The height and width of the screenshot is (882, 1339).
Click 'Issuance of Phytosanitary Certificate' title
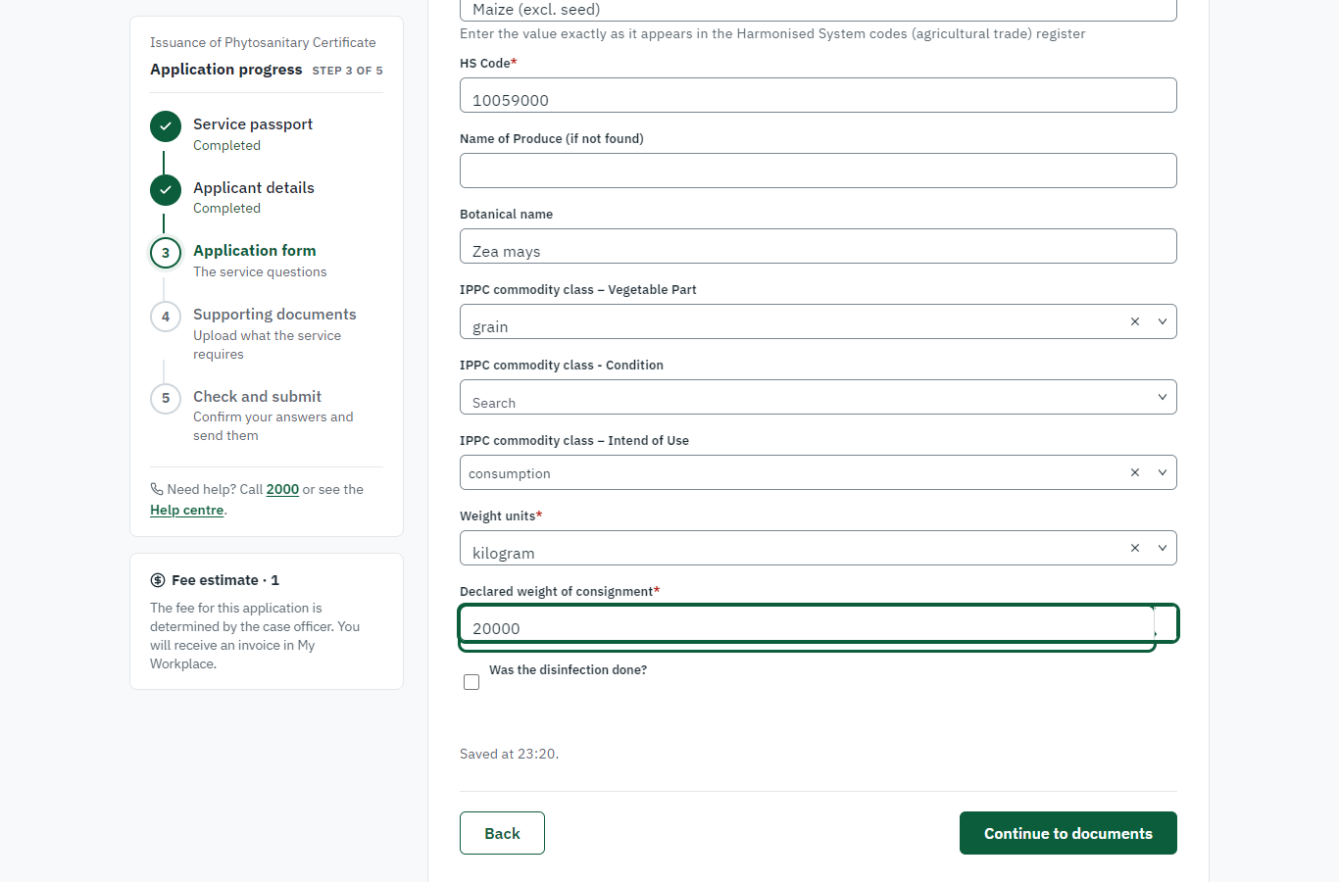(x=263, y=42)
